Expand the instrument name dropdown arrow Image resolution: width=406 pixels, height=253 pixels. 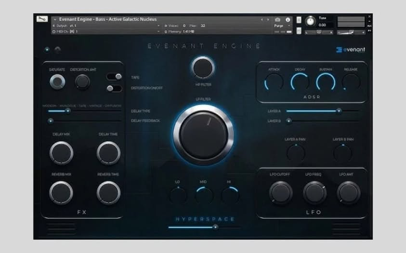pyautogui.click(x=55, y=20)
